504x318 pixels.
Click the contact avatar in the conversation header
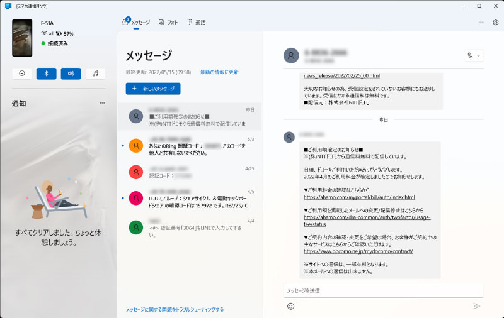[291, 55]
